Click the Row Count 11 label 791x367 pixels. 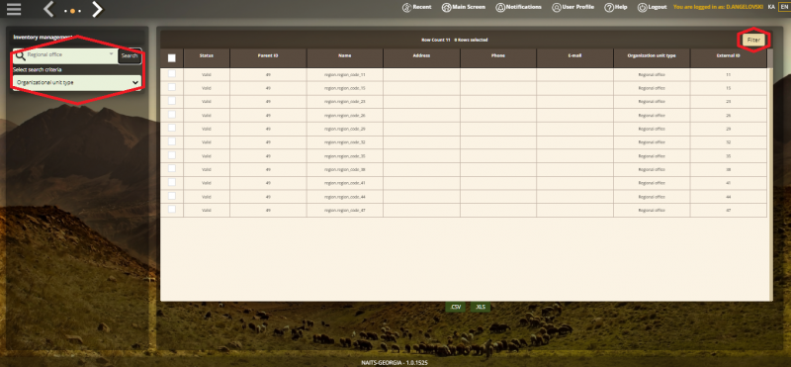point(436,40)
